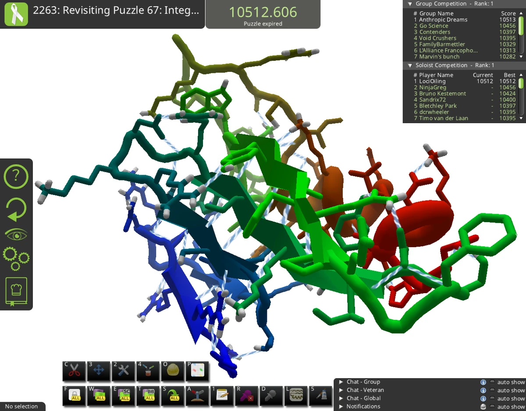This screenshot has height=411, width=526.
Task: Open Help via the question mark icon
Action: pyautogui.click(x=16, y=177)
